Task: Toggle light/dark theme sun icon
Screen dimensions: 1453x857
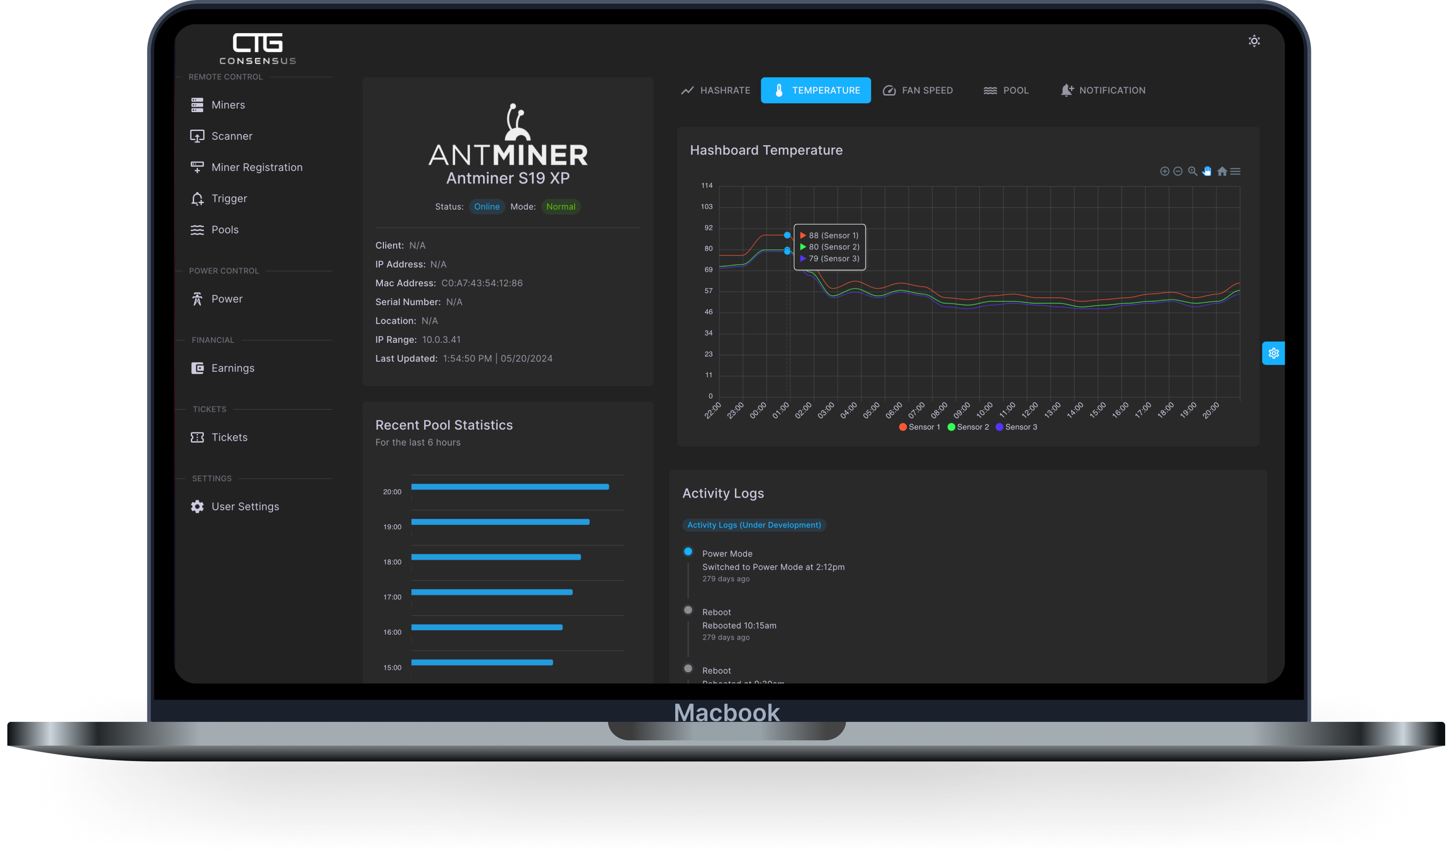Action: [x=1254, y=41]
